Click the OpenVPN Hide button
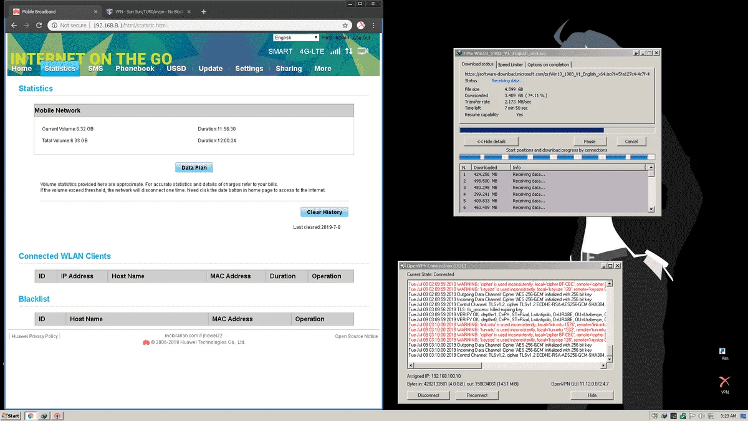 click(592, 395)
